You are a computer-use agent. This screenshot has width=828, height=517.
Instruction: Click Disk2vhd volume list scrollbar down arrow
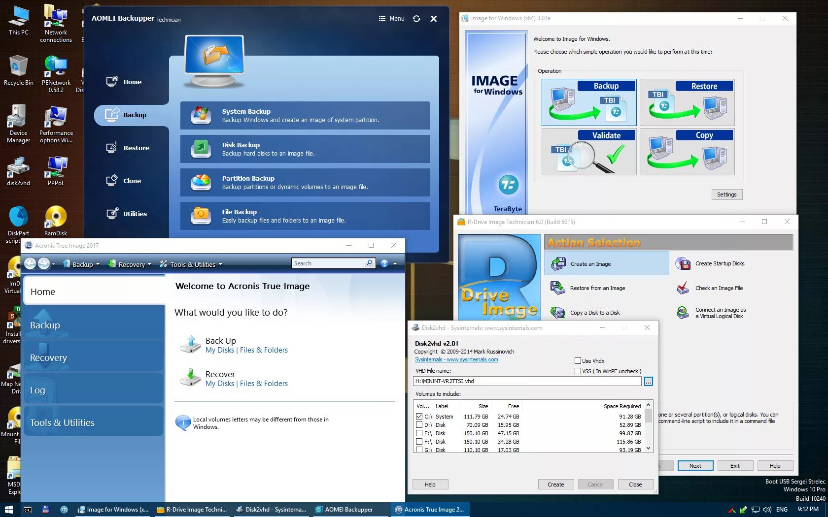[649, 448]
